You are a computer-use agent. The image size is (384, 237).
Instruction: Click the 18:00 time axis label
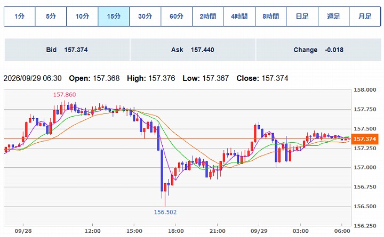[175, 231]
